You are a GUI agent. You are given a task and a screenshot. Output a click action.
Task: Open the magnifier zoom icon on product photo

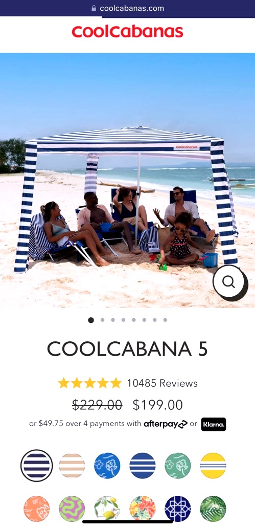(229, 282)
